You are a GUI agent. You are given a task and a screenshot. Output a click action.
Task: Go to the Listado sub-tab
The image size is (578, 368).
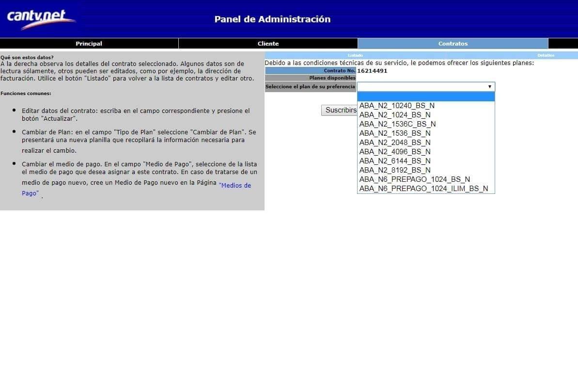coord(355,55)
